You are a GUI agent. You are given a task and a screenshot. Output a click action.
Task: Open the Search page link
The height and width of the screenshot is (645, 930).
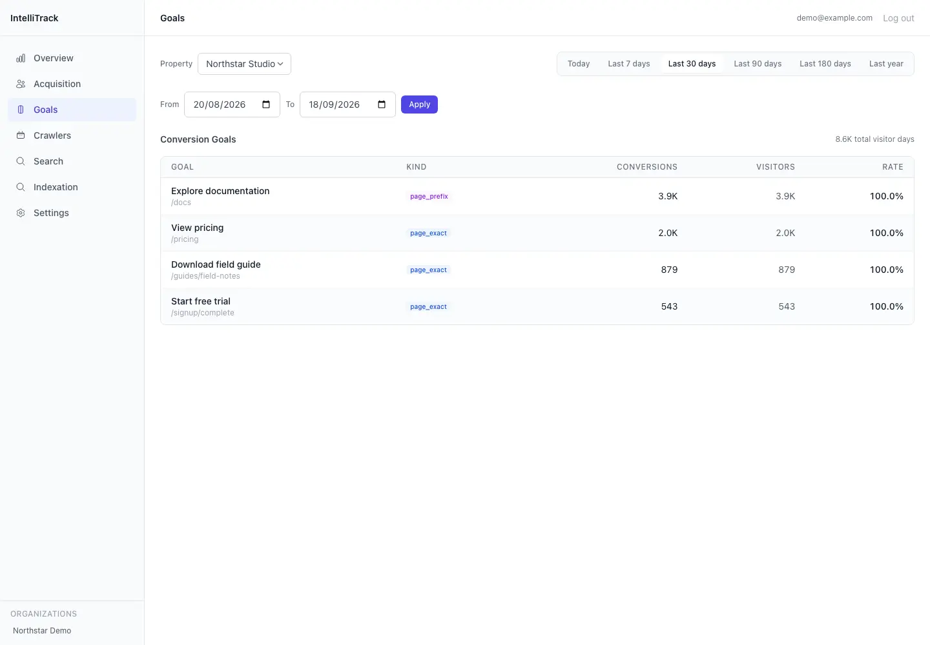coord(72,161)
